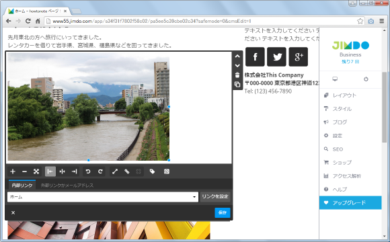
Task: Bookmark page with star icon
Action: click(360, 21)
